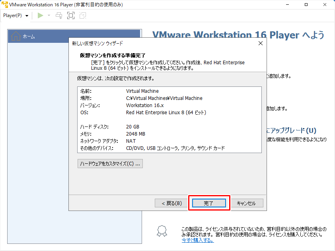Enter full screen mode via toolbar icon
Screen dimensions: 335x251
[71, 15]
